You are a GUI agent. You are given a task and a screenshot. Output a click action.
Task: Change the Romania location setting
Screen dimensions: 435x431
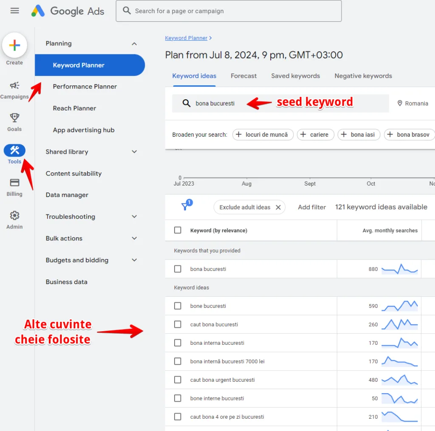click(413, 104)
